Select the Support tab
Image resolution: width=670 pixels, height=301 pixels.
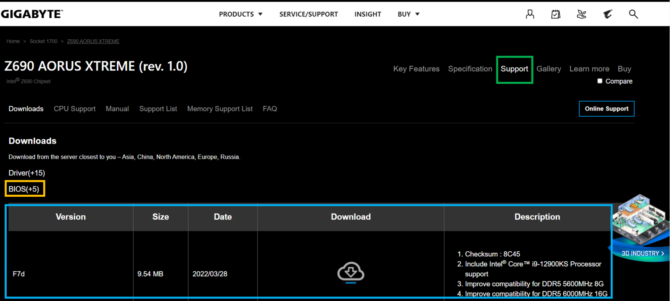click(514, 69)
